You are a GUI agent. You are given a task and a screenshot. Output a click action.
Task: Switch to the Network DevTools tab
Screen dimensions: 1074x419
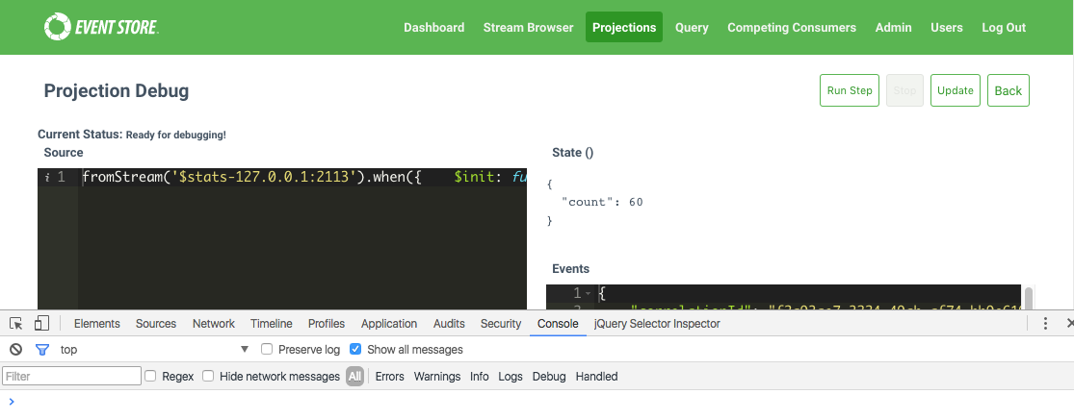tap(213, 324)
